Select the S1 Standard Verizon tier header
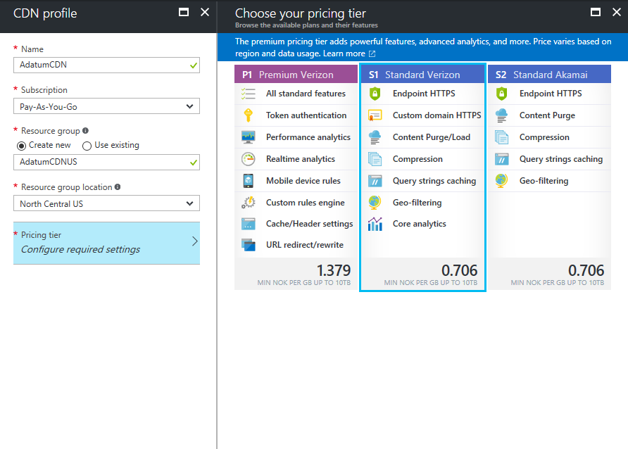This screenshot has height=449, width=628. 422,75
